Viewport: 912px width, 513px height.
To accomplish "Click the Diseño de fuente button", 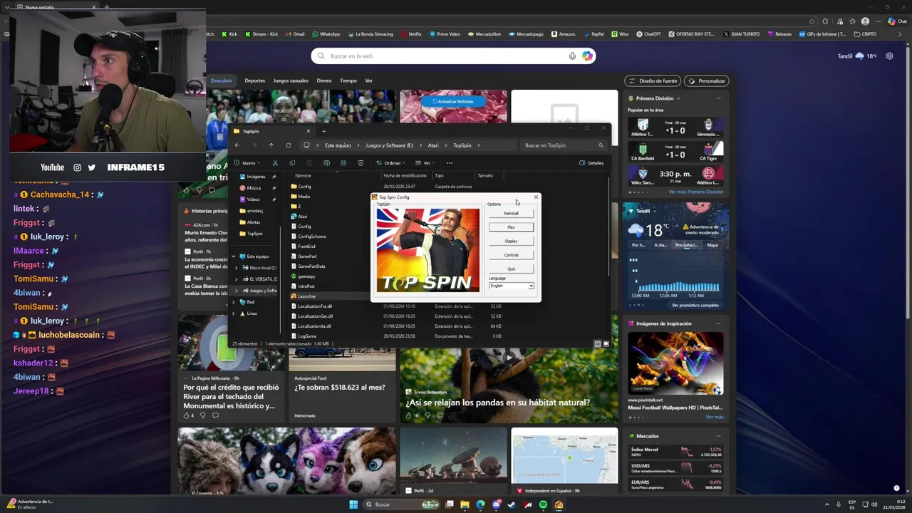I will [x=652, y=81].
